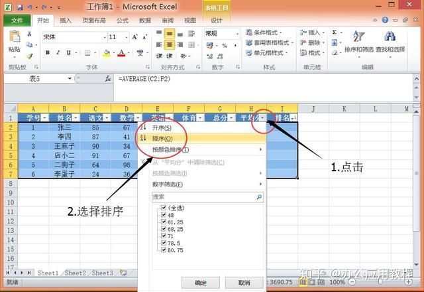Uncheck the 78.5 filter checkbox
This screenshot has height=292, width=424.
(164, 243)
